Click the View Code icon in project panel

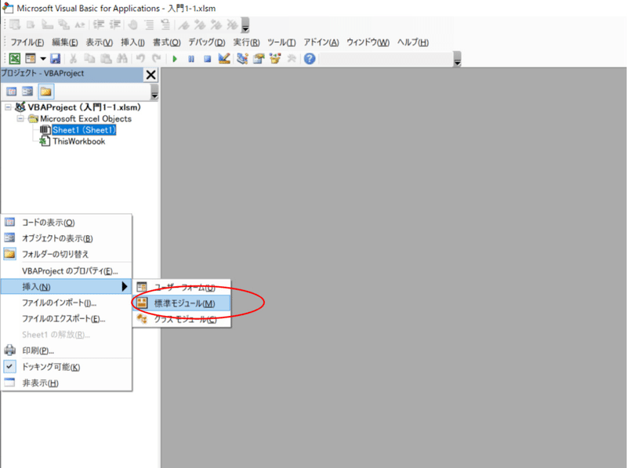pos(12,92)
